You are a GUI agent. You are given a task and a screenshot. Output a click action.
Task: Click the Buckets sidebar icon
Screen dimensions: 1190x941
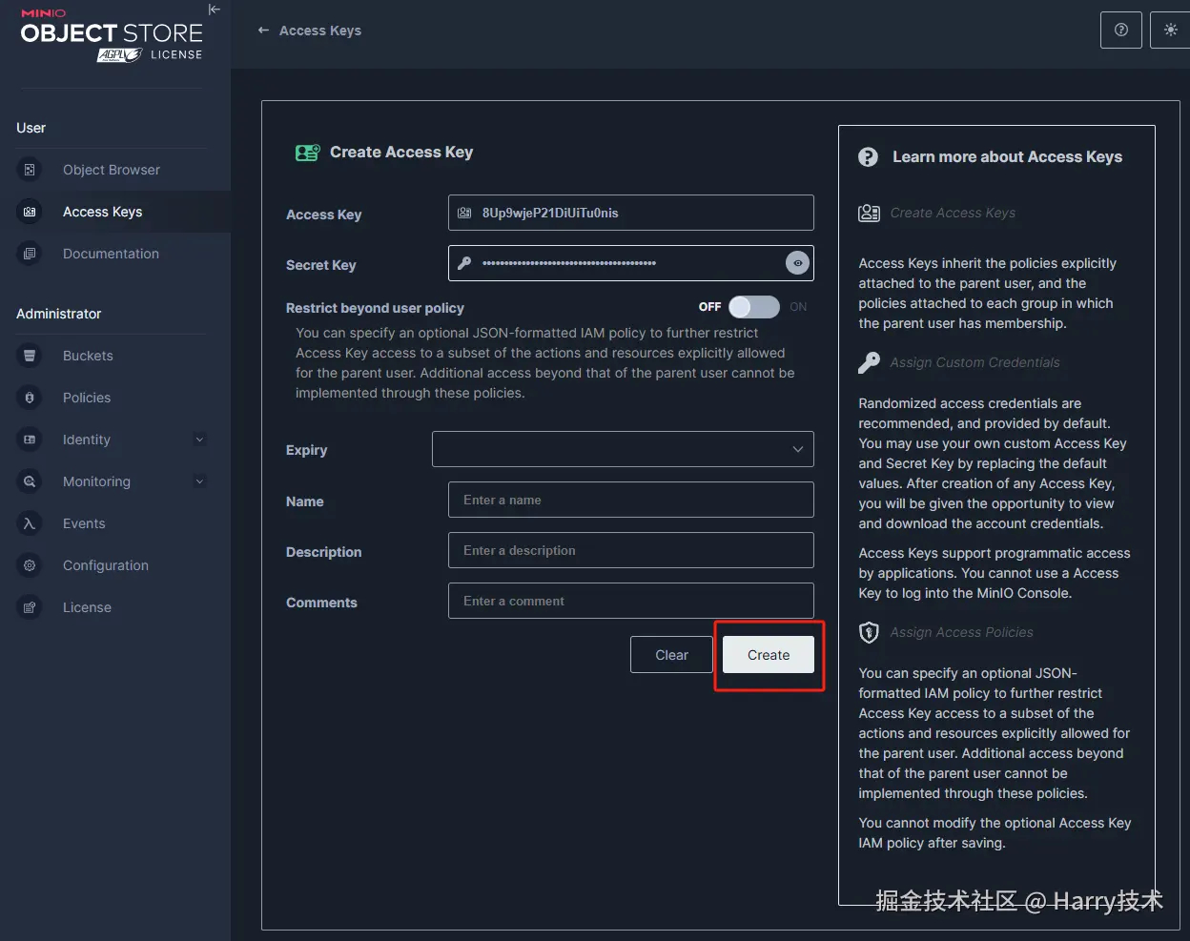coord(30,356)
